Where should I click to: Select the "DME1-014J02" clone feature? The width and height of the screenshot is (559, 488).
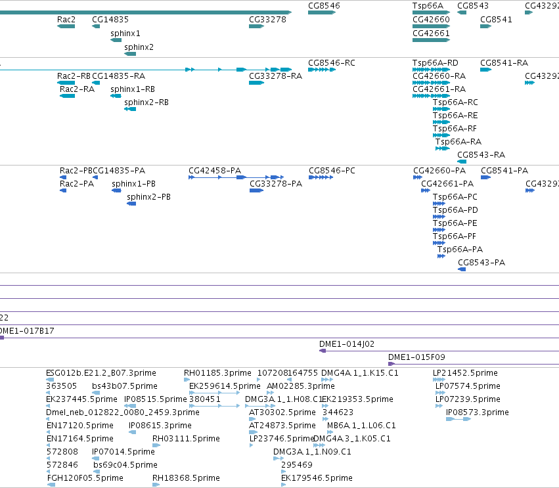click(x=347, y=345)
